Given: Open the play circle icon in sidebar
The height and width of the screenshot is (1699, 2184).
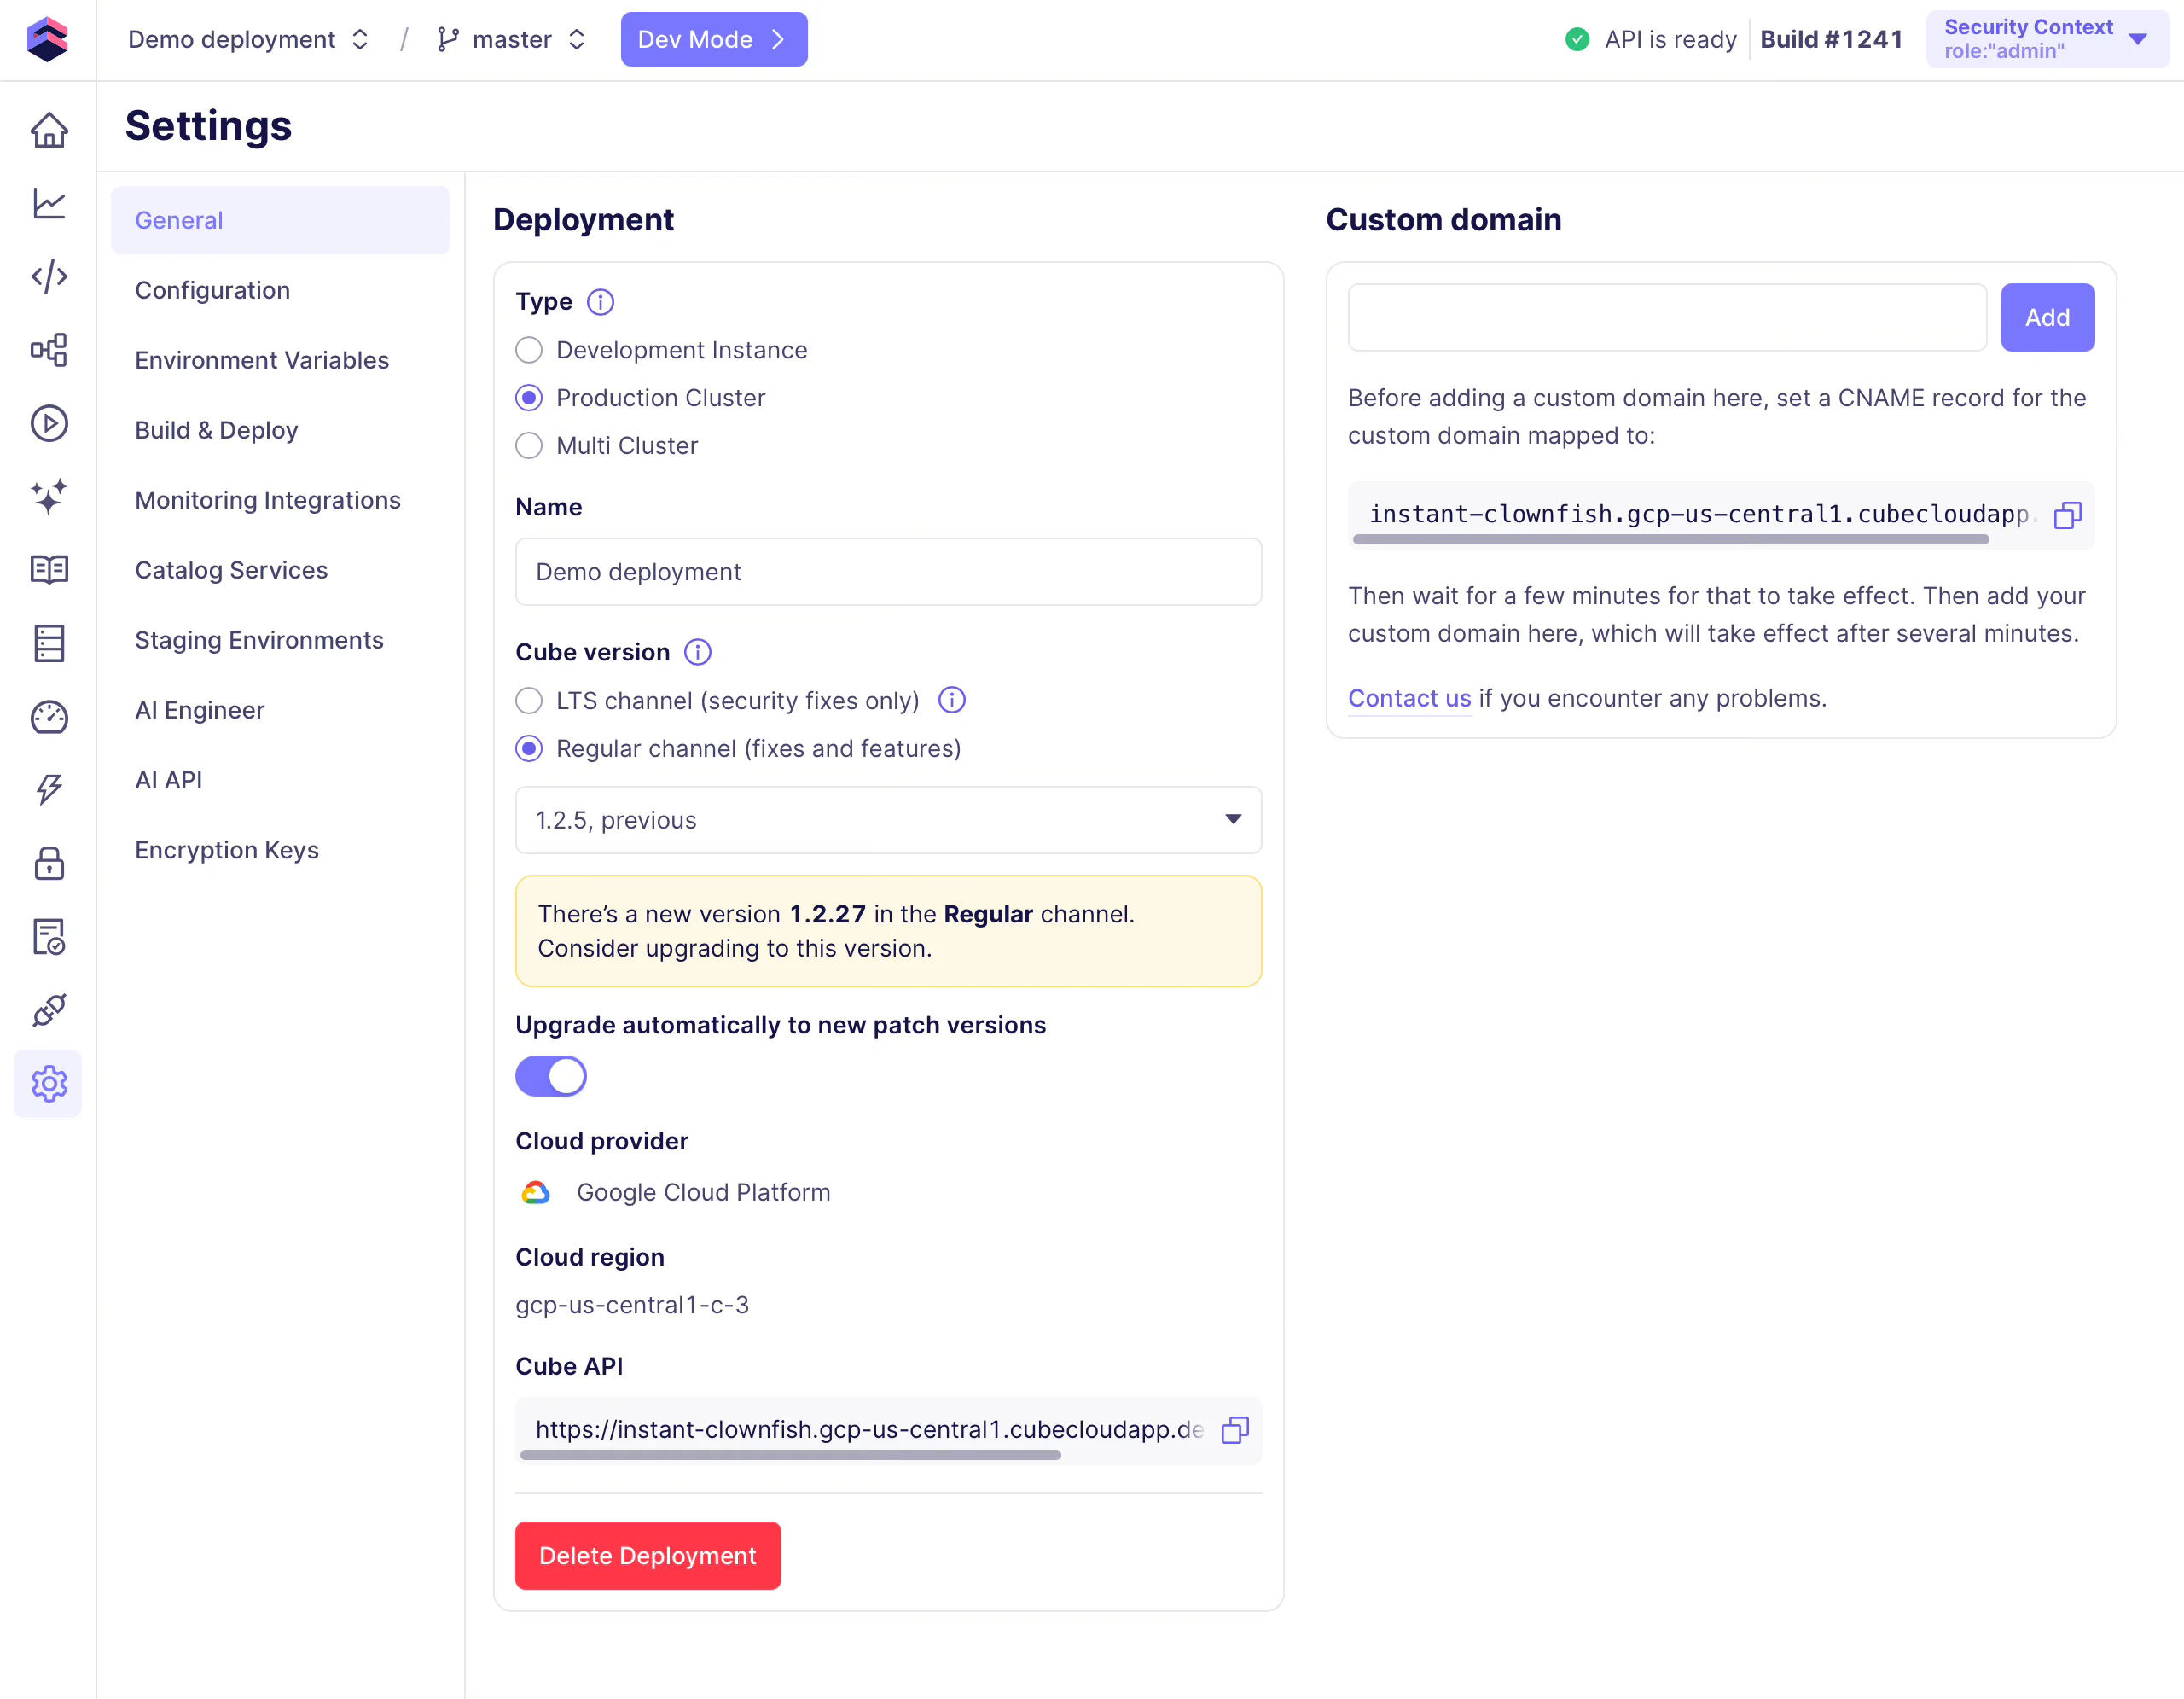Looking at the screenshot, I should click(48, 423).
